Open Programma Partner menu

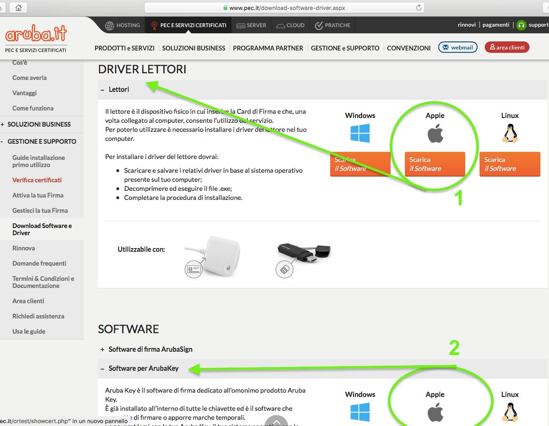[268, 48]
